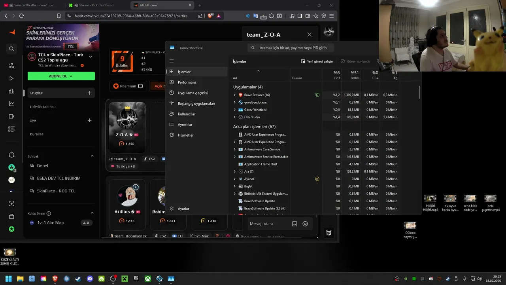Click Yeni görevi çalıştır in Task Manager
This screenshot has height=285, width=506.
(317, 61)
